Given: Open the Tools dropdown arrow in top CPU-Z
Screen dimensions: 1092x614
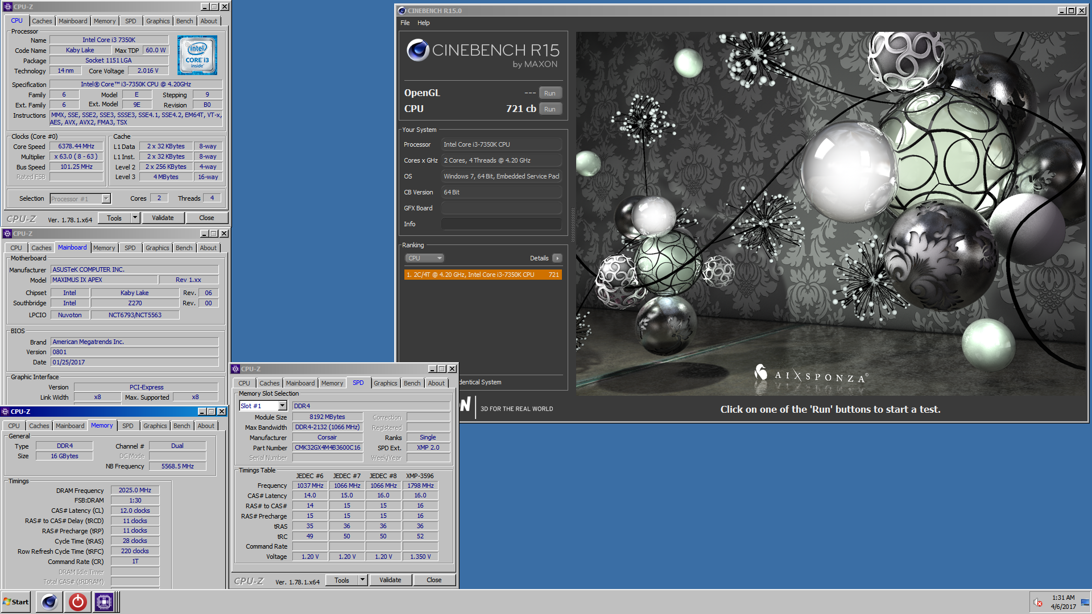Looking at the screenshot, I should (135, 218).
